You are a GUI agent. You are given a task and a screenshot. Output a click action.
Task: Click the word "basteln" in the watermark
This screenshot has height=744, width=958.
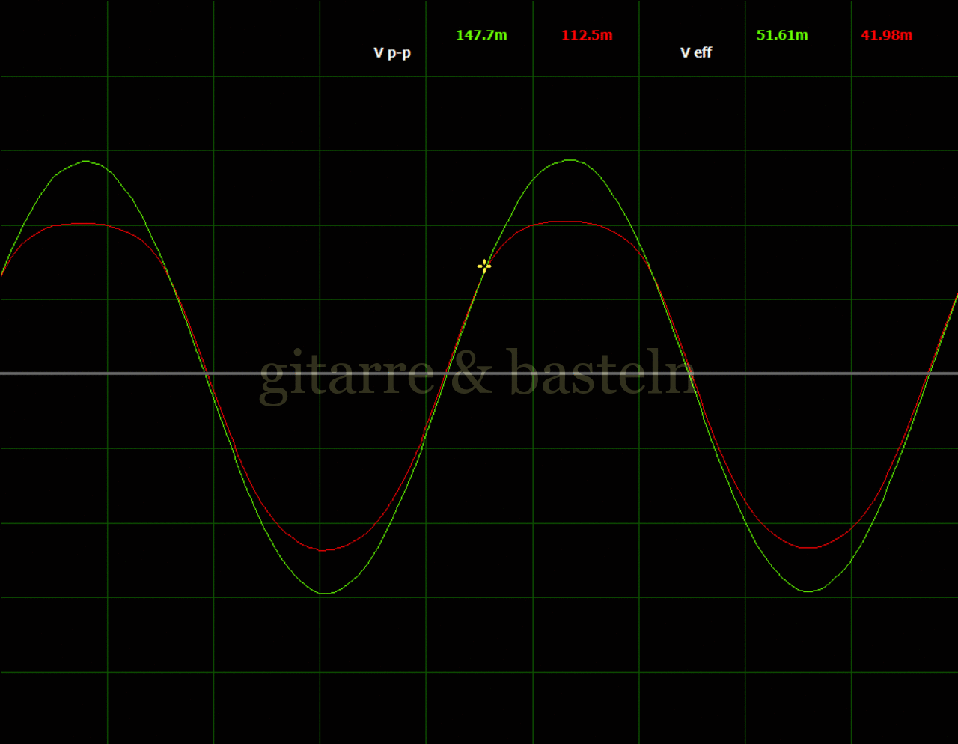[x=602, y=373]
